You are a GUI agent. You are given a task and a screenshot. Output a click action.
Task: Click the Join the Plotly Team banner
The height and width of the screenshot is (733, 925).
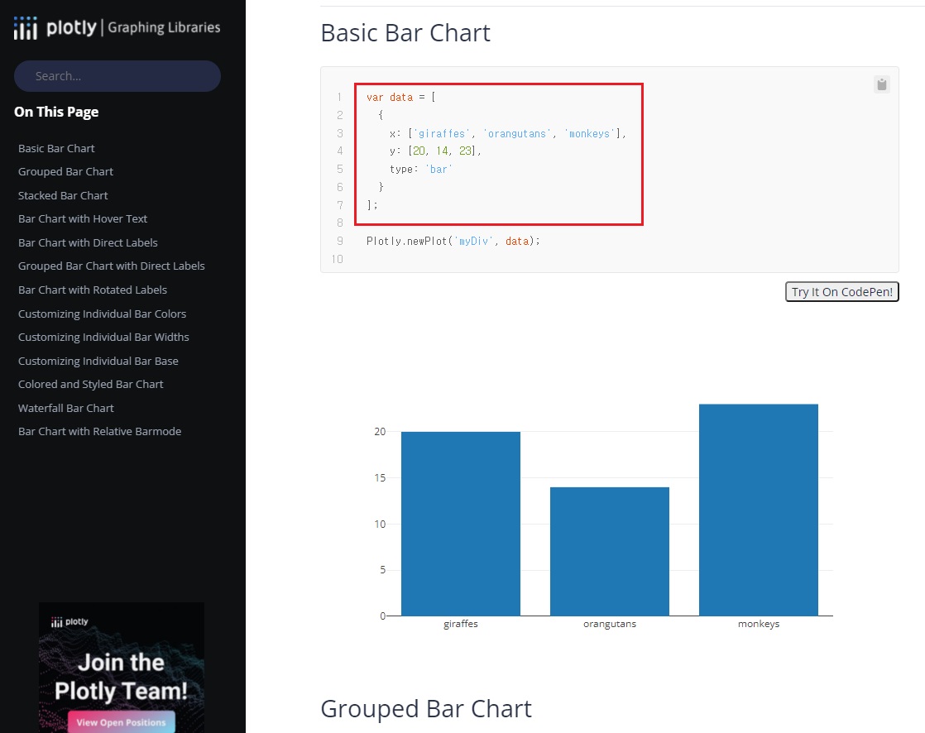[122, 668]
